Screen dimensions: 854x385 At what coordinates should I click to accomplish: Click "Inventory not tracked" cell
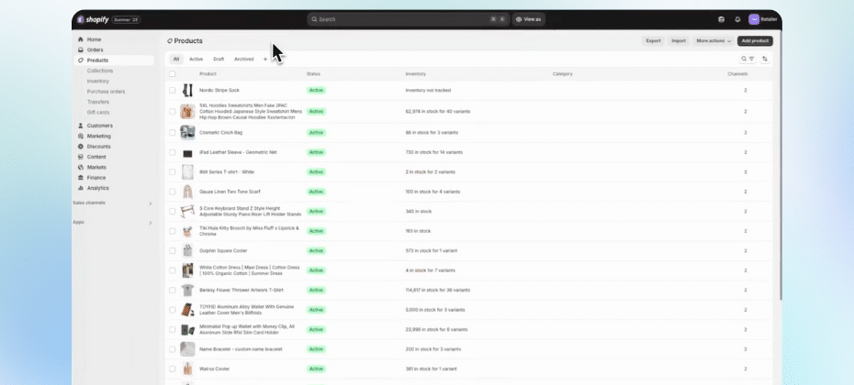pos(428,90)
